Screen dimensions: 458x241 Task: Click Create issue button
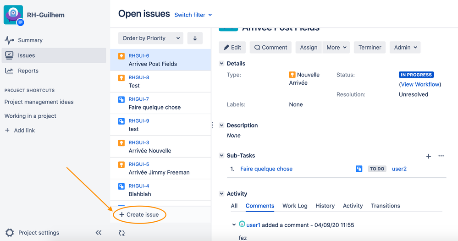(x=139, y=214)
